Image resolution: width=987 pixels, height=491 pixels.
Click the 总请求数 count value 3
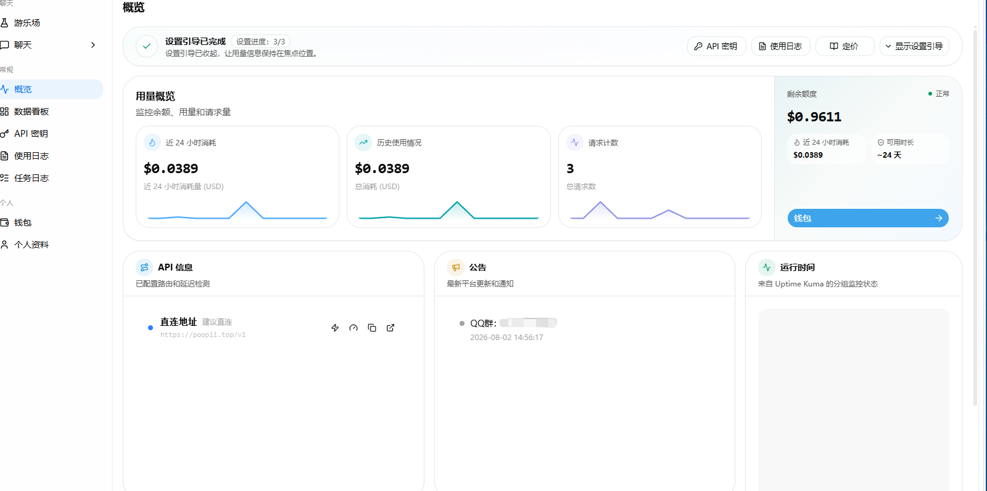(570, 169)
